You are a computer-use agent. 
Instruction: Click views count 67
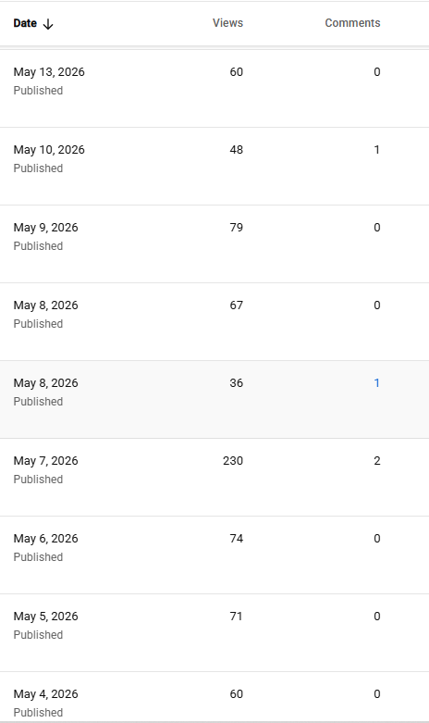(x=236, y=305)
